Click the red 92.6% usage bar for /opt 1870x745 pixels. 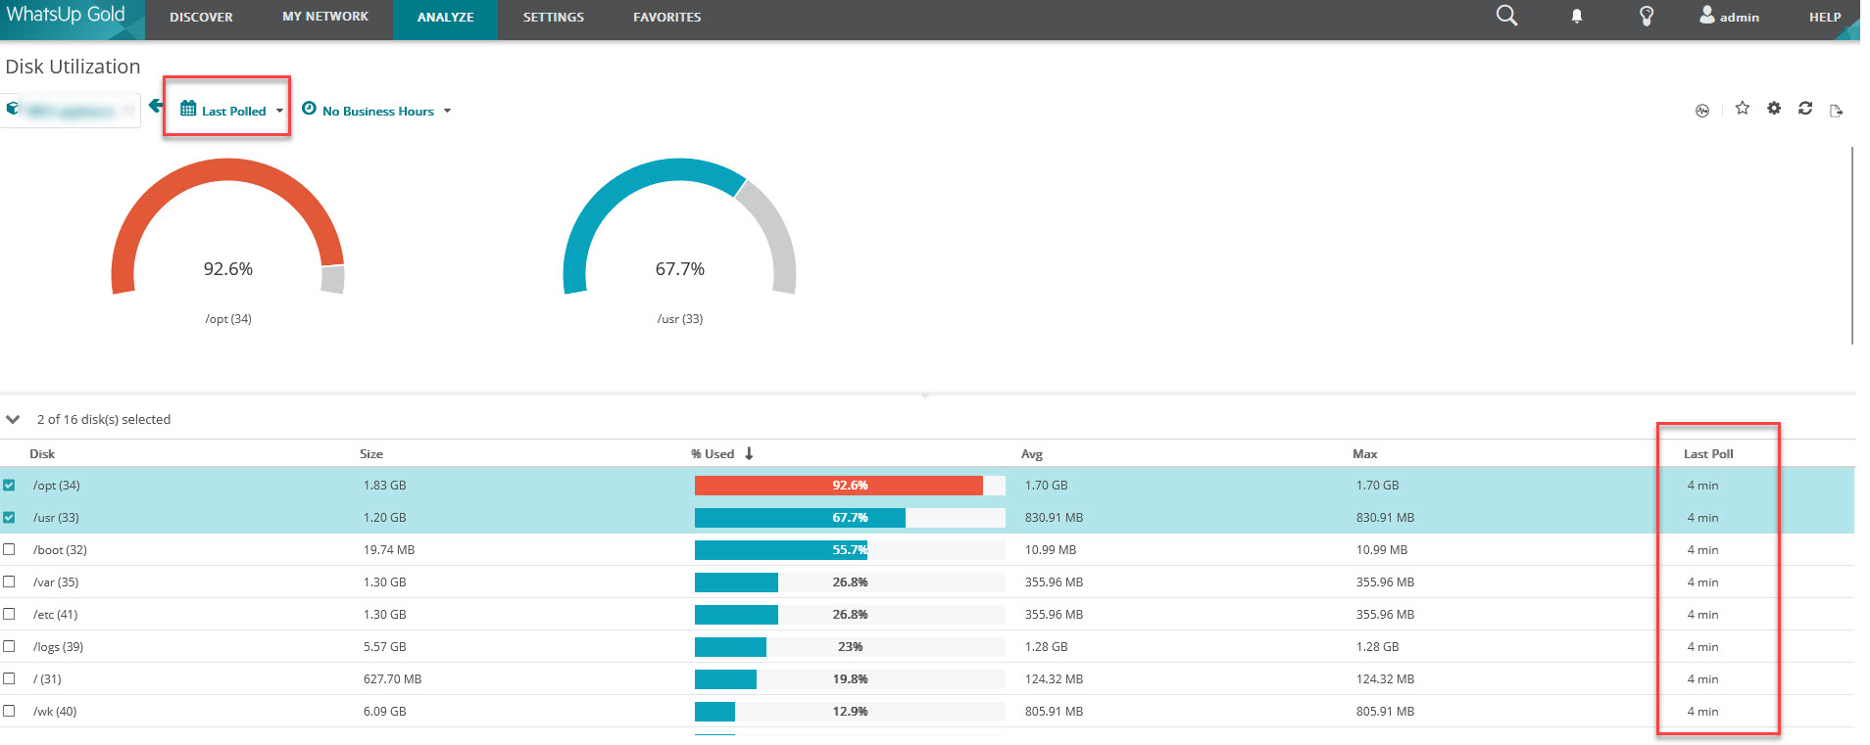tap(839, 486)
